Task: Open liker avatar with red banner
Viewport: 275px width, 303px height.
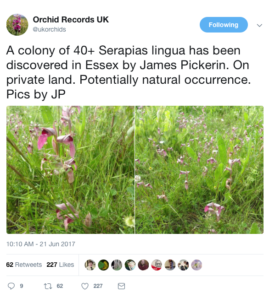Action: [157, 265]
